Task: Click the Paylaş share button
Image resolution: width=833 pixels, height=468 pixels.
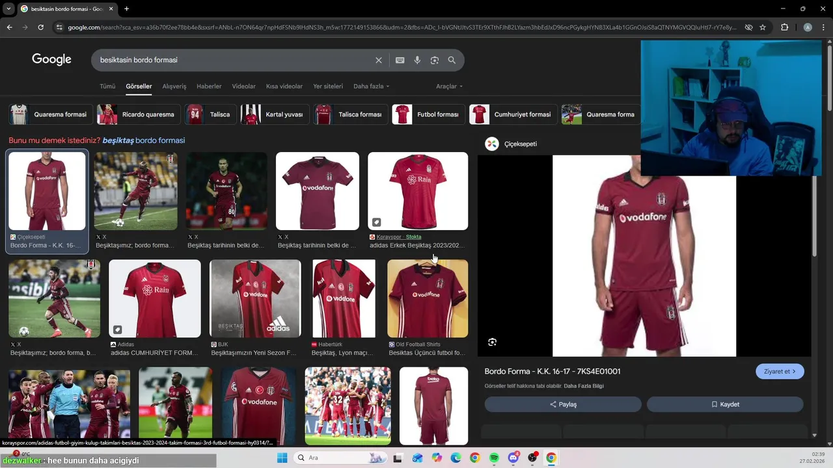Action: click(x=563, y=404)
